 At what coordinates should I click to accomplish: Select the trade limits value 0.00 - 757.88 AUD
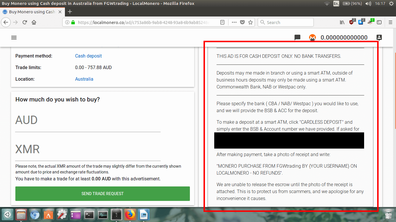tap(93, 67)
